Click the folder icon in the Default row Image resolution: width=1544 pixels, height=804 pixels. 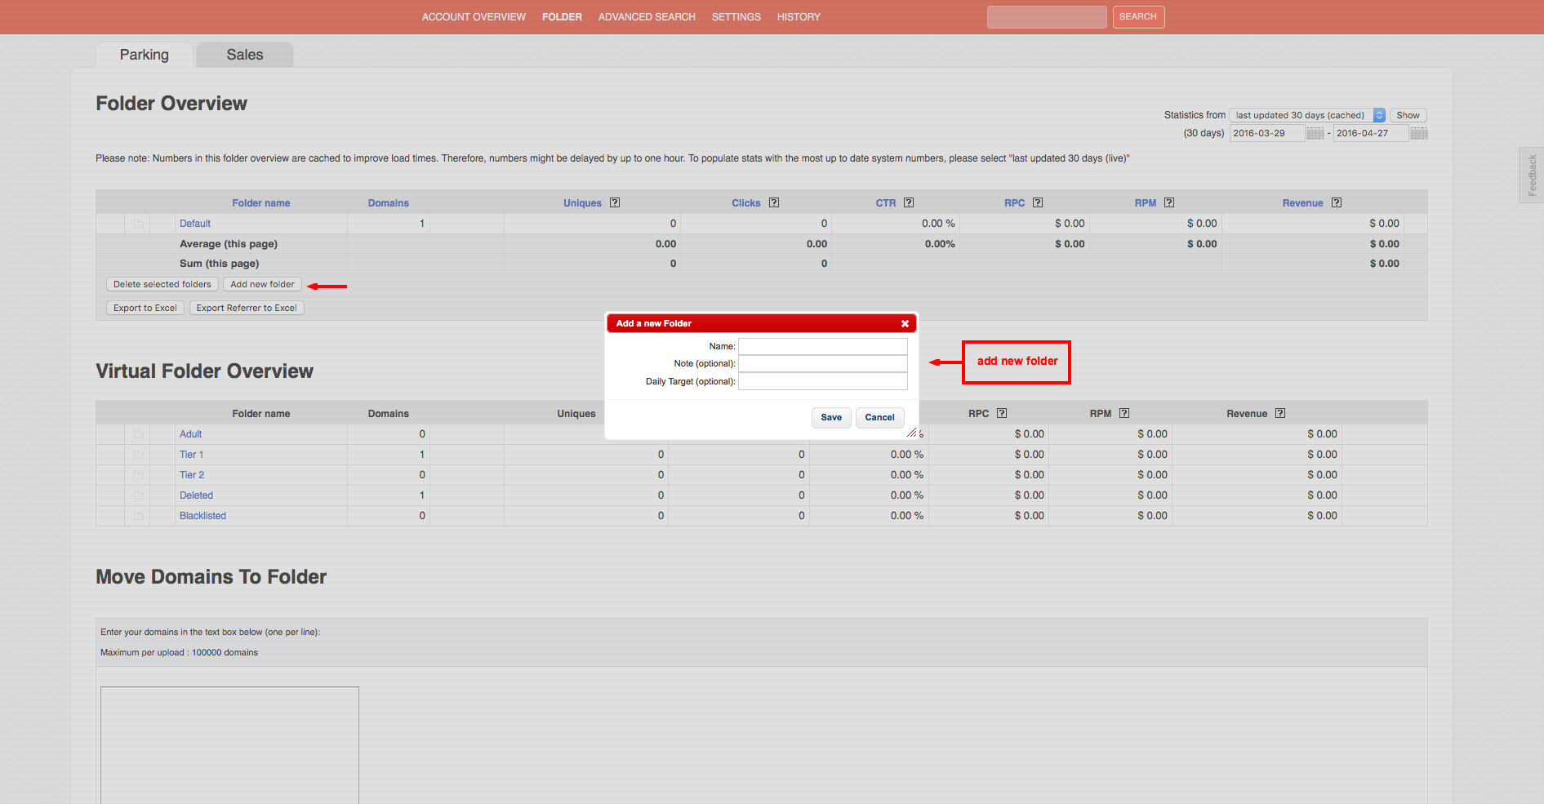tap(139, 224)
